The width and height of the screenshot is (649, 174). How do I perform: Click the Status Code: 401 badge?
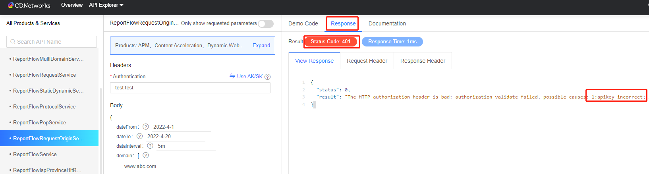click(x=330, y=42)
